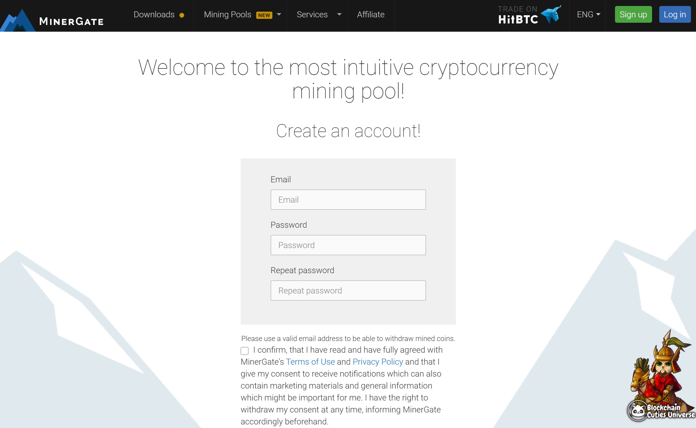Click the Downloads menu item

154,14
